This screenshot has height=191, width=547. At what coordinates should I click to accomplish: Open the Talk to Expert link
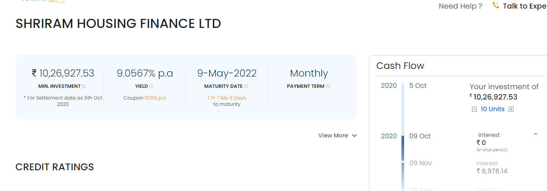pos(524,6)
